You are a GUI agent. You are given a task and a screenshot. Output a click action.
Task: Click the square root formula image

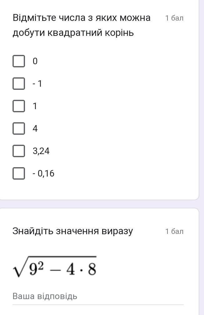click(55, 267)
